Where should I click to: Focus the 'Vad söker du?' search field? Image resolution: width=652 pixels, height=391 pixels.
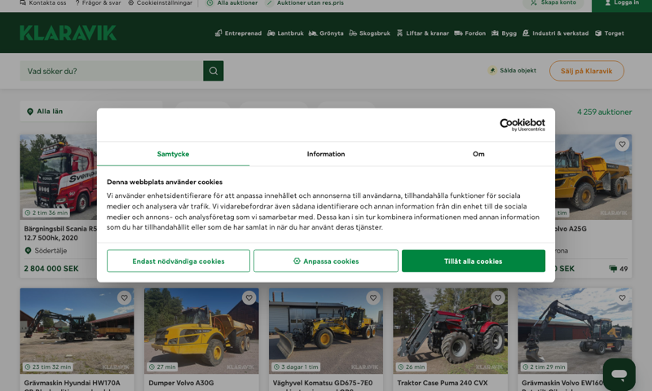pyautogui.click(x=112, y=71)
